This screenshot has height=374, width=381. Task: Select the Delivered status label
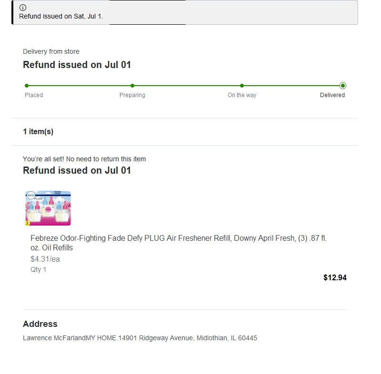click(x=332, y=95)
